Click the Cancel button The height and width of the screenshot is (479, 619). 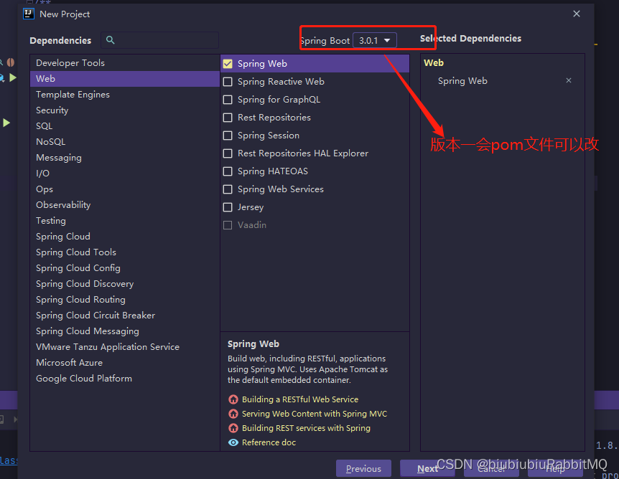491,468
